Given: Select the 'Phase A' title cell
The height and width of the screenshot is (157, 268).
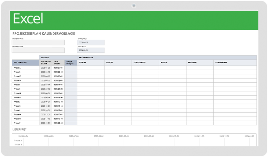Looking at the screenshot, I should point(26,68).
